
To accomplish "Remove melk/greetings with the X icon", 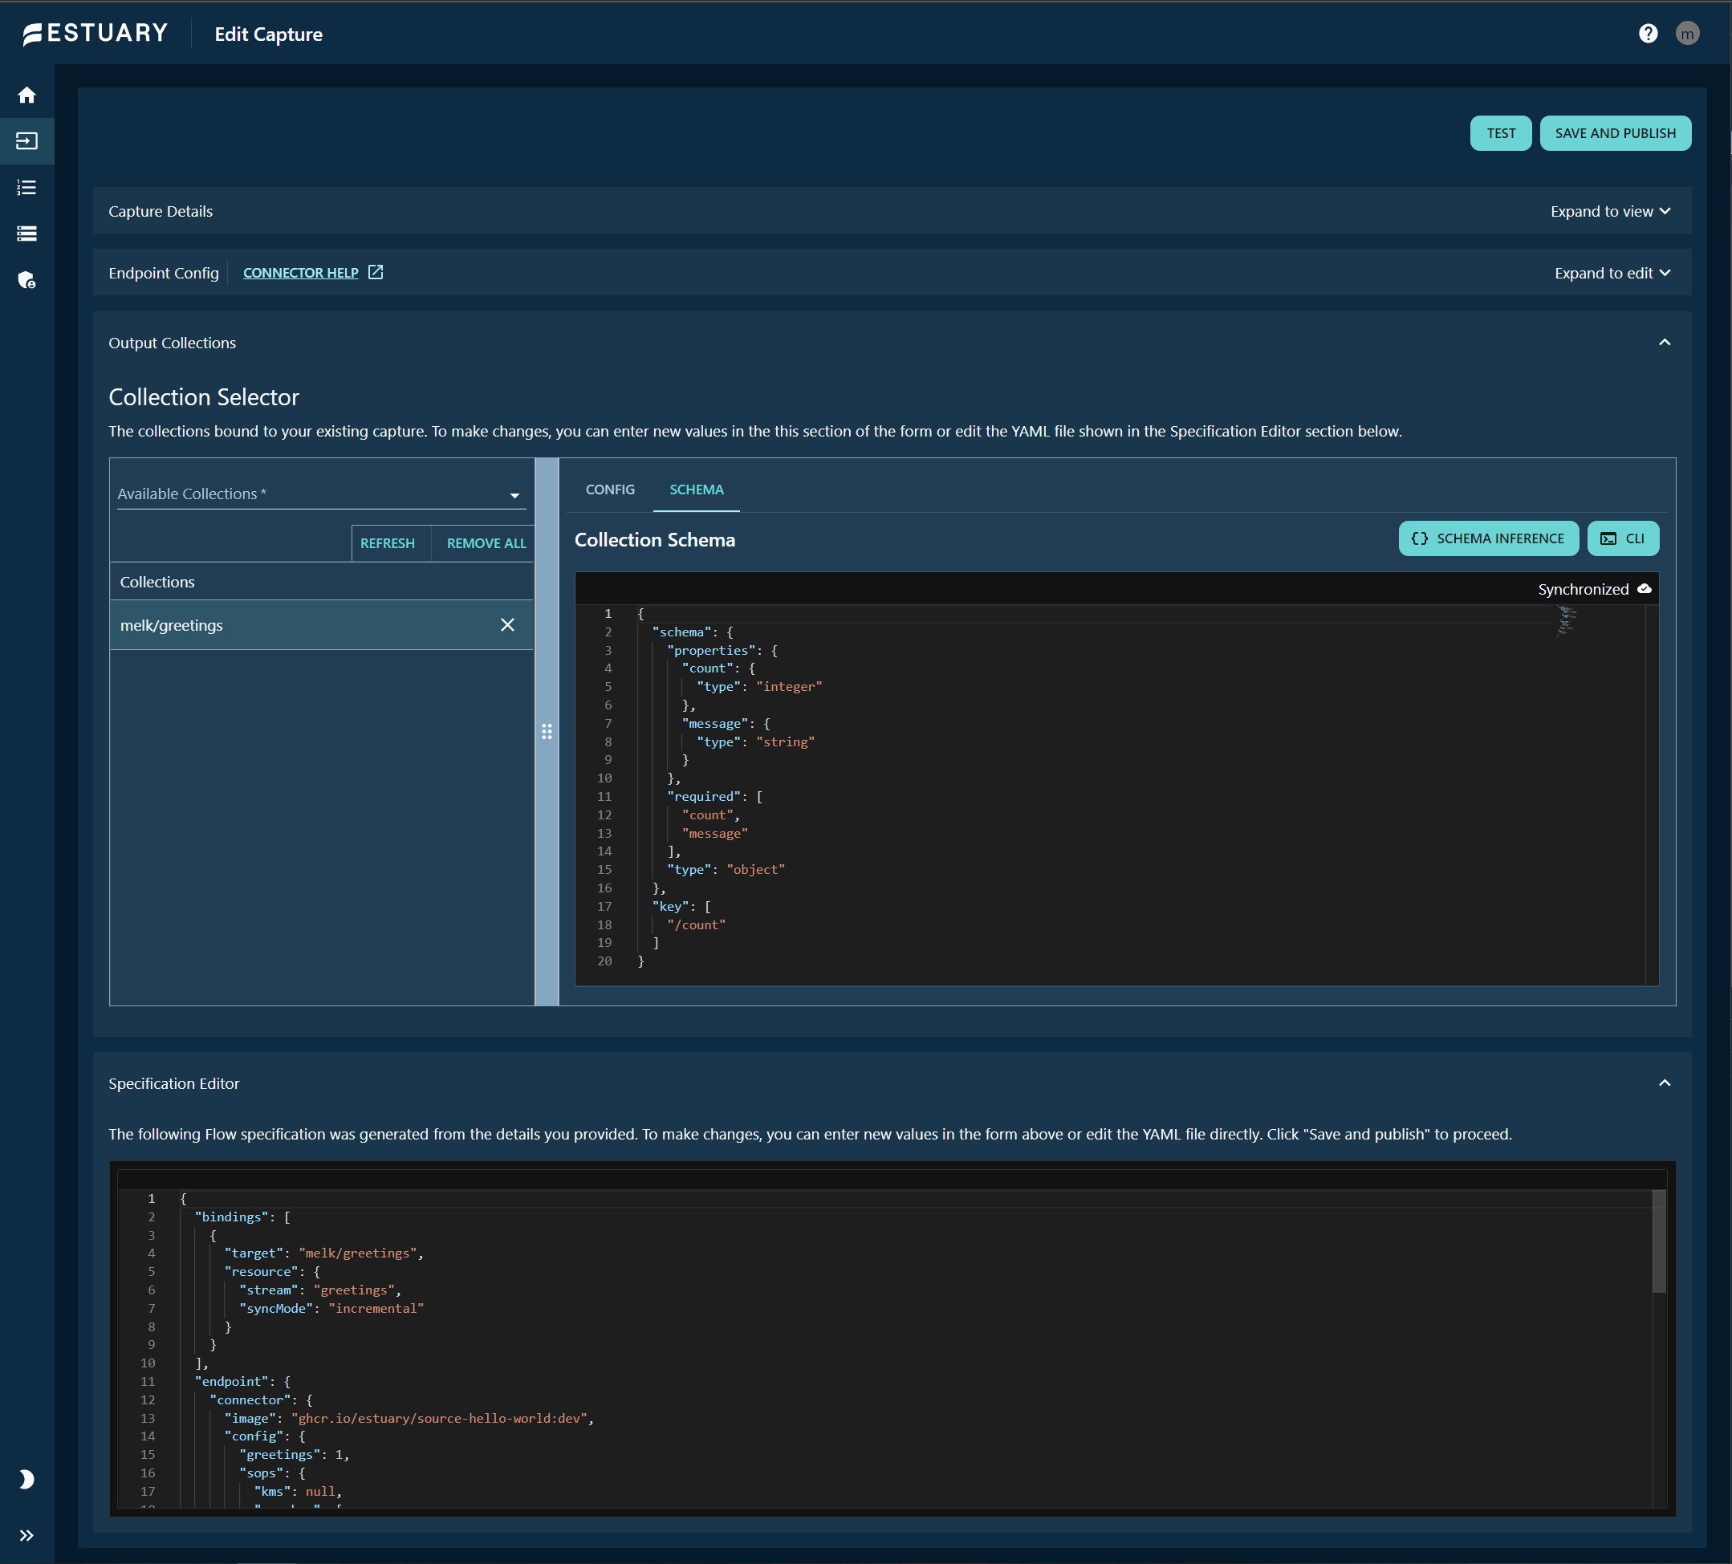I will (x=508, y=625).
